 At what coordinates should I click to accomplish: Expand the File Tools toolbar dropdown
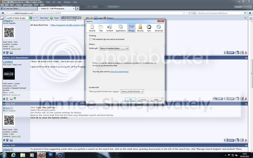pyautogui.click(x=44, y=18)
